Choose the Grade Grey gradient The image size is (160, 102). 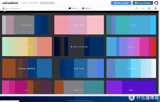pos(27,25)
